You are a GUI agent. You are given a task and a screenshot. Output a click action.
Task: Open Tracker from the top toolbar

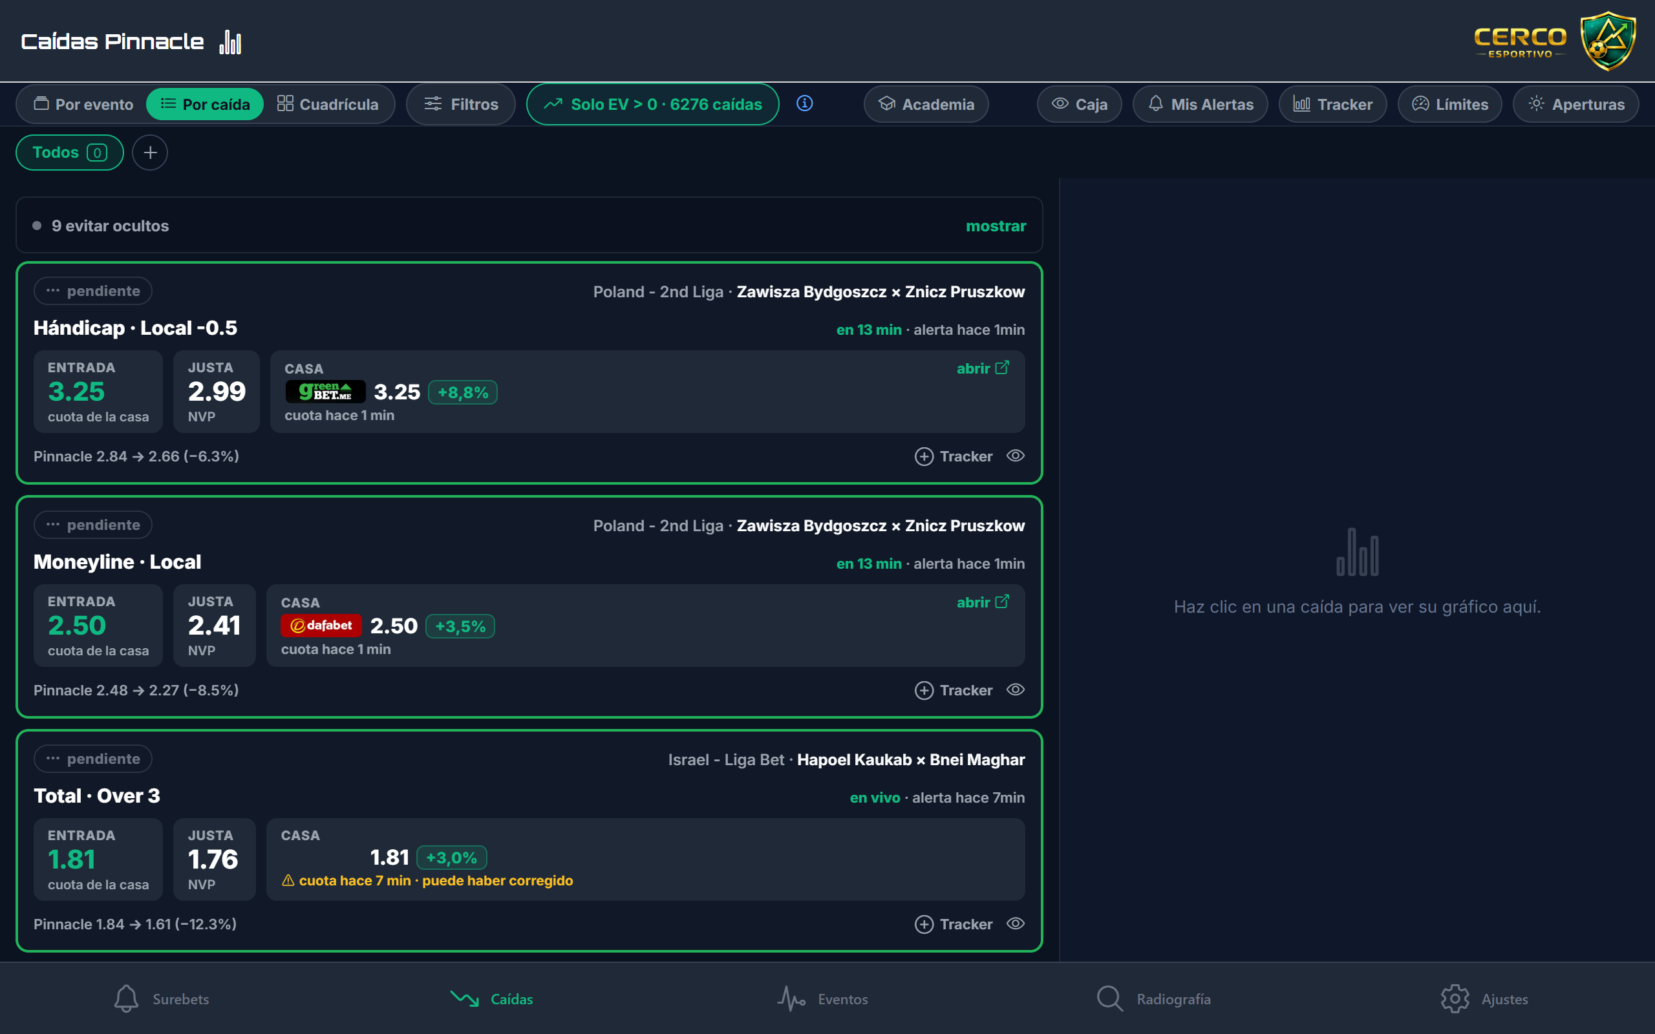pyautogui.click(x=1333, y=104)
